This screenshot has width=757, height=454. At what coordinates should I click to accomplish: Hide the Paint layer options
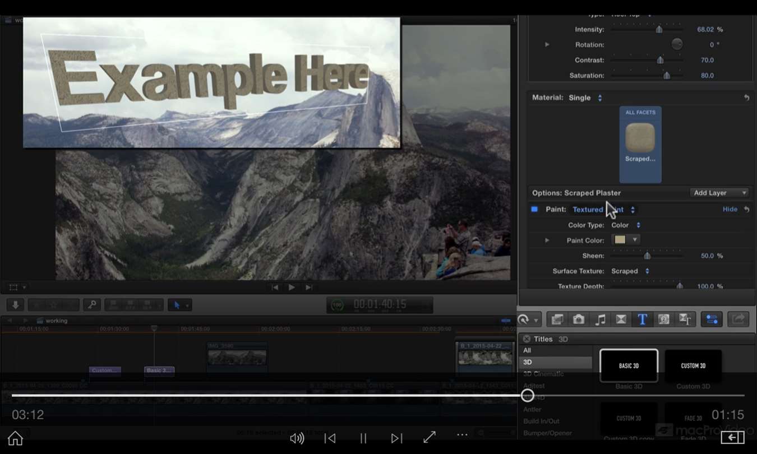click(x=730, y=209)
